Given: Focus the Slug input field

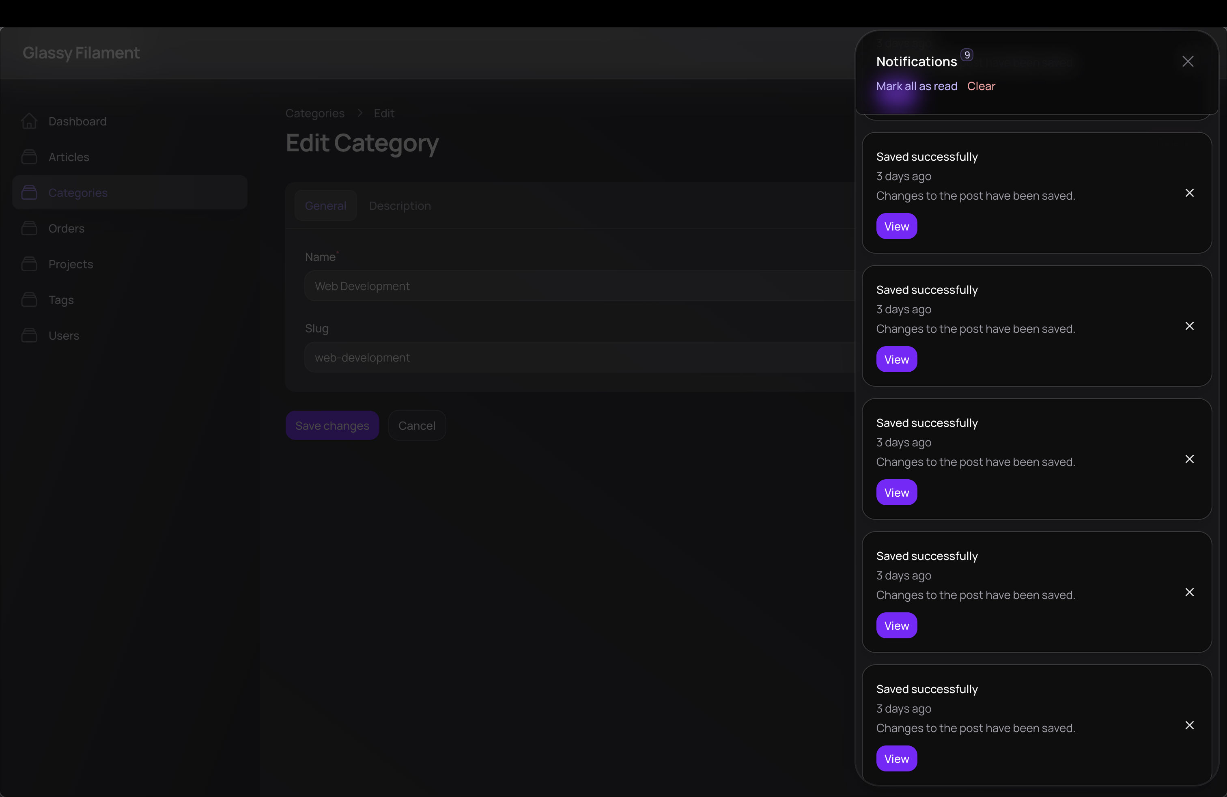Looking at the screenshot, I should pos(579,357).
